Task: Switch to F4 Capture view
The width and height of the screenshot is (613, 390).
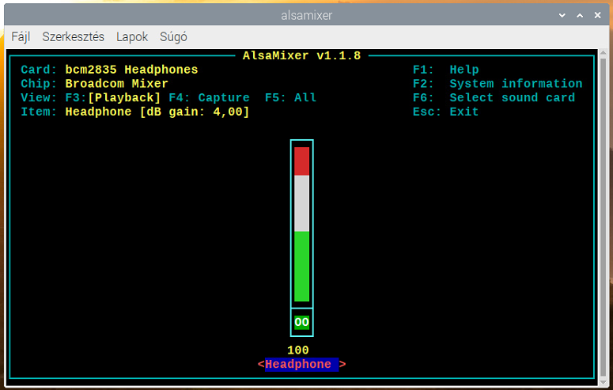Action: pos(209,97)
